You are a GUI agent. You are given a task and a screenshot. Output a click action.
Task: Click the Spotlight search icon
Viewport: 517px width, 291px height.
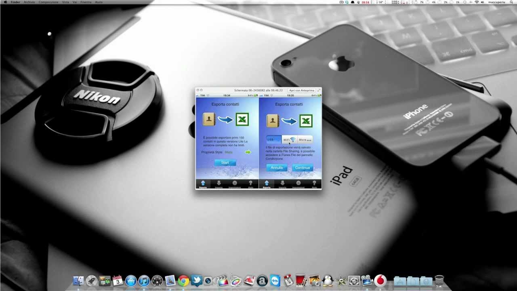(511, 2)
